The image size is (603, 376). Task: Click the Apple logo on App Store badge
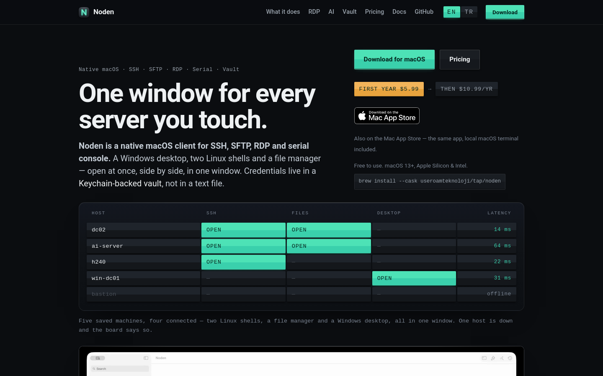[362, 116]
